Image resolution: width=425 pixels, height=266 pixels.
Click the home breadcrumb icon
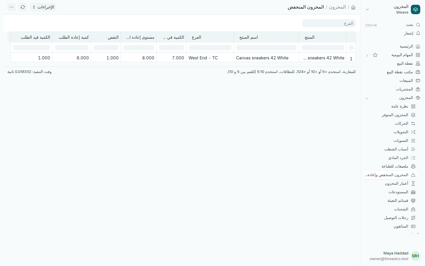[353, 7]
